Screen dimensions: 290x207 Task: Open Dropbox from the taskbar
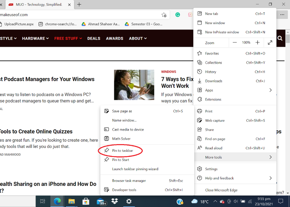click(115, 201)
